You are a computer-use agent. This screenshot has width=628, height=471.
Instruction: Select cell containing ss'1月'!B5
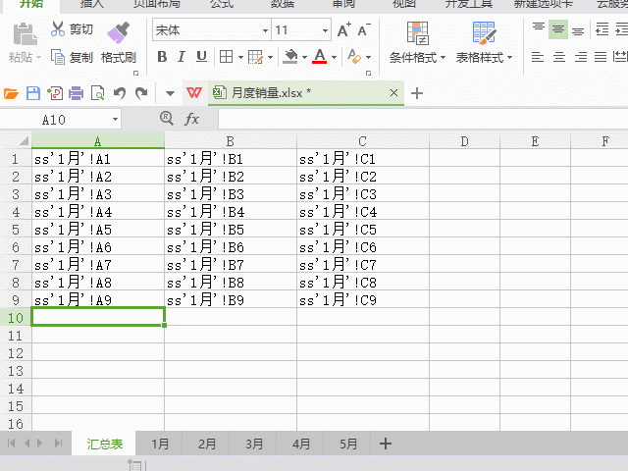(x=231, y=230)
